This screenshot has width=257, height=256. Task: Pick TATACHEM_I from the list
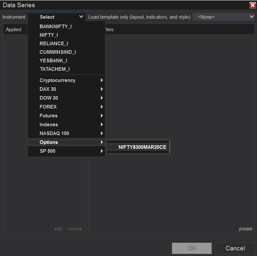66,69
